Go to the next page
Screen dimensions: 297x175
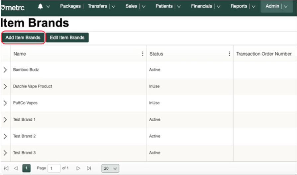[78, 168]
